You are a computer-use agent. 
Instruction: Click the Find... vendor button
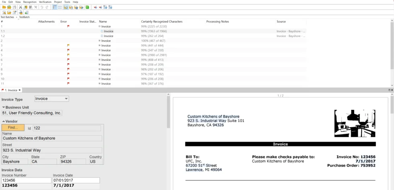tap(13, 128)
